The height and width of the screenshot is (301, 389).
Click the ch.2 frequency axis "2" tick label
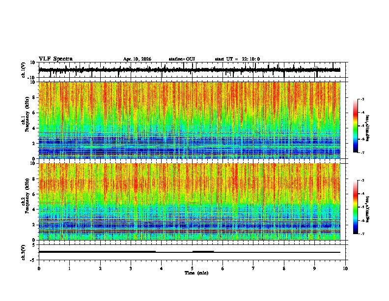coord(34,225)
